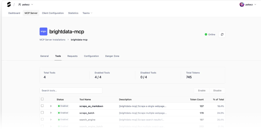Click the token count 179 cell

tap(201, 113)
